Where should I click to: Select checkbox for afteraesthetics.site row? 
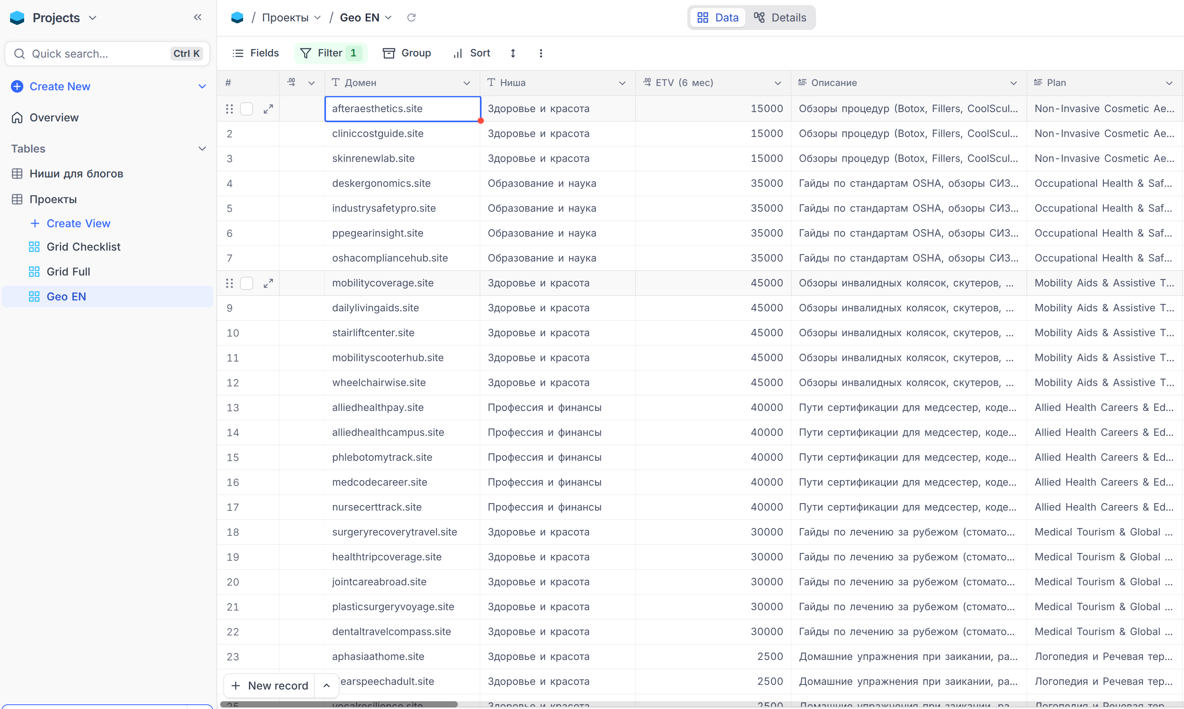tap(246, 109)
